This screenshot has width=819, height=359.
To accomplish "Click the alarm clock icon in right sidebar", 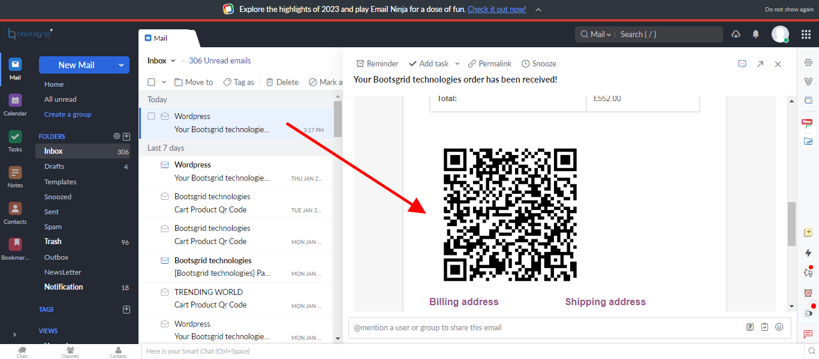I will (x=808, y=293).
